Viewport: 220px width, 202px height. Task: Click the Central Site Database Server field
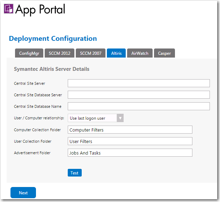(139, 95)
